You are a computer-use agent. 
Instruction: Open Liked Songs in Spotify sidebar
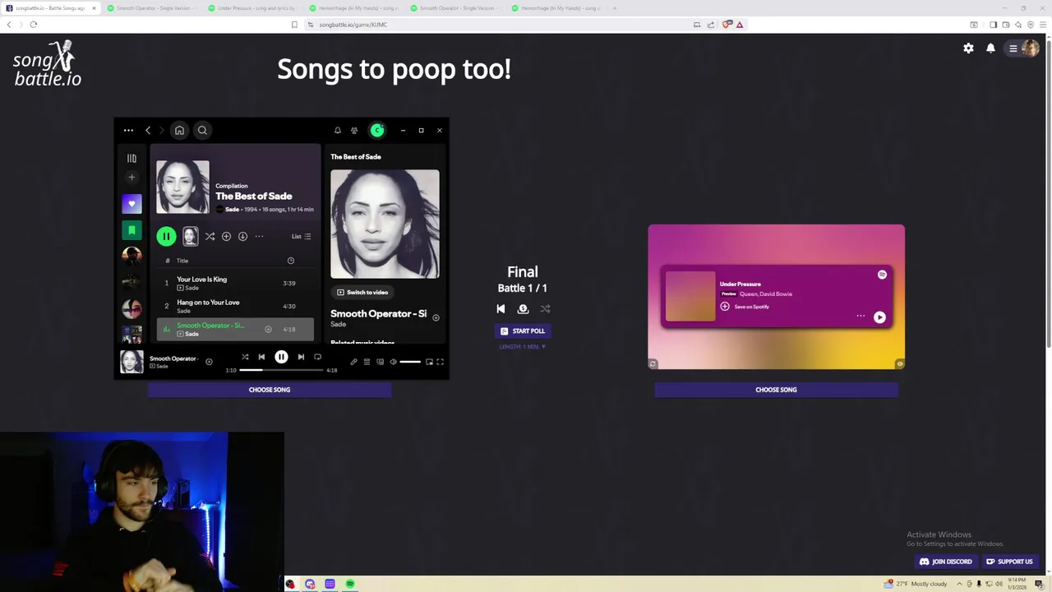pos(131,203)
